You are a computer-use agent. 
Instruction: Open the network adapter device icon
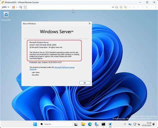125,7
